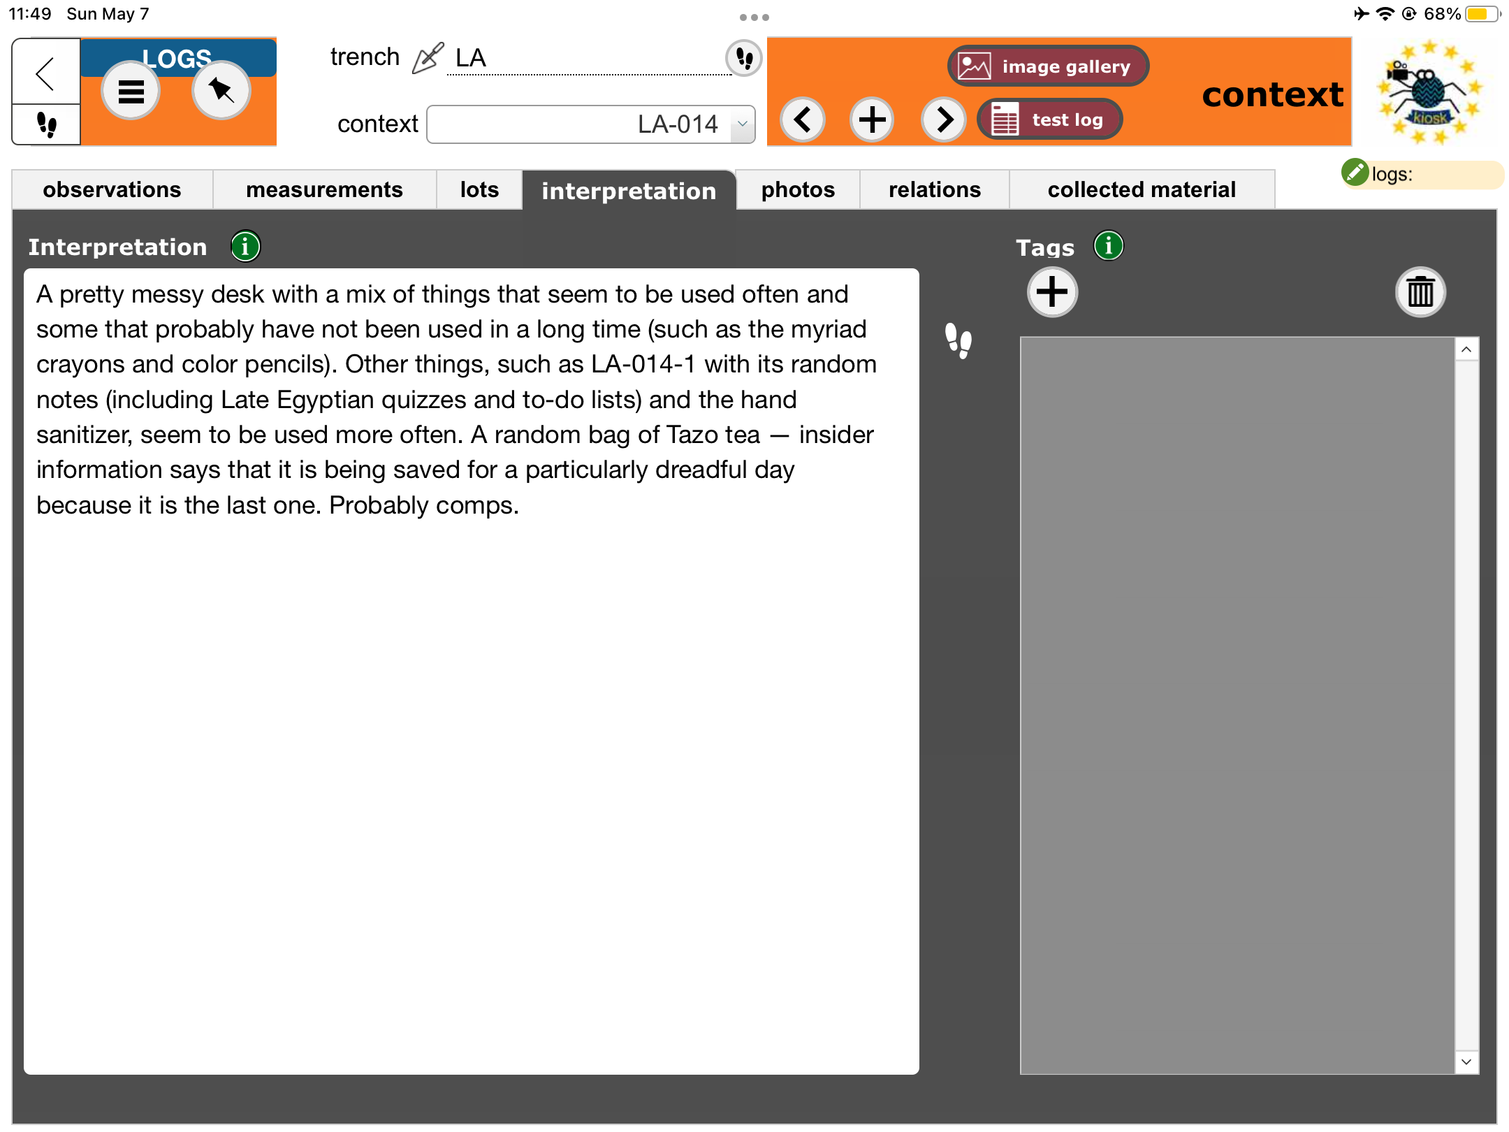
Task: Open the test log
Action: point(1050,119)
